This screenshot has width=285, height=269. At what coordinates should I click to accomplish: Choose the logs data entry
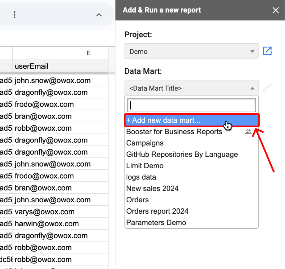192,177
